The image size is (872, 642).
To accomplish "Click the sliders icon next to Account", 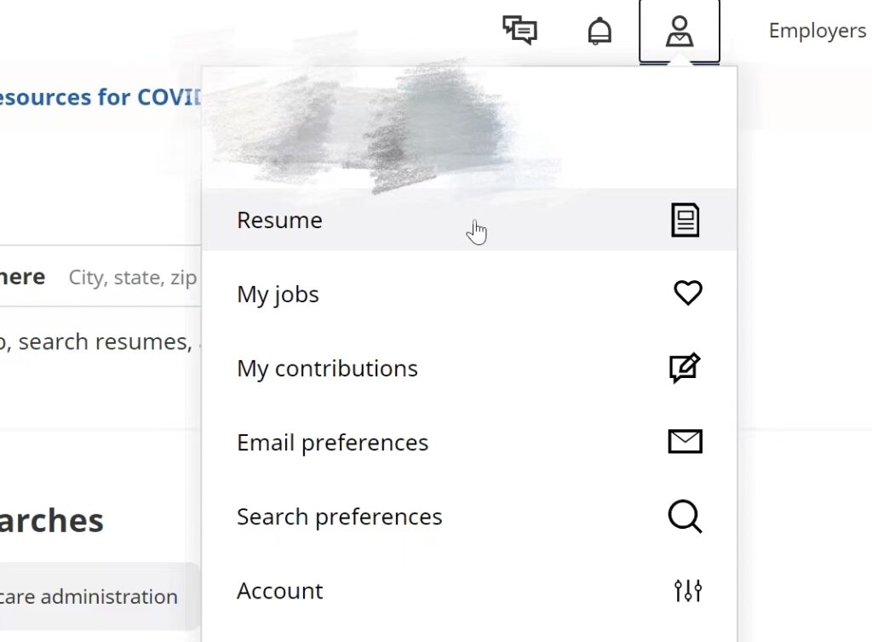I will pyautogui.click(x=688, y=590).
